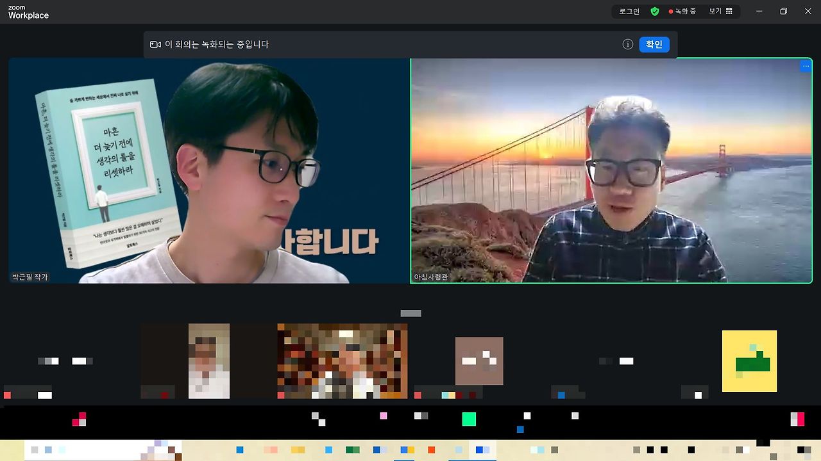Open the green shield encryption icon
The height and width of the screenshot is (461, 821).
coord(655,12)
